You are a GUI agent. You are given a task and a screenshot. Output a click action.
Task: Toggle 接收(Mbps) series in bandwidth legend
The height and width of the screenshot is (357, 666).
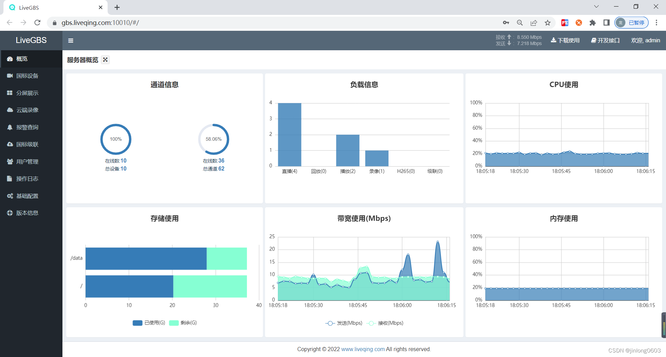tap(385, 323)
